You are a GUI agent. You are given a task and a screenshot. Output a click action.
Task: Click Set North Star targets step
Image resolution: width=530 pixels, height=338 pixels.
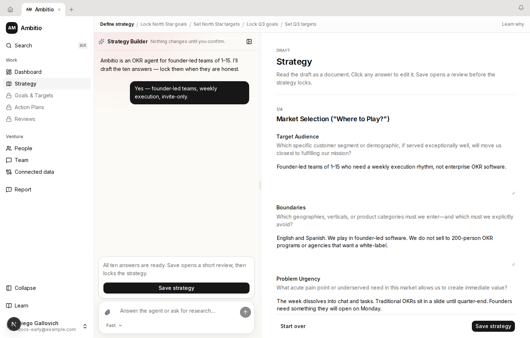(216, 24)
